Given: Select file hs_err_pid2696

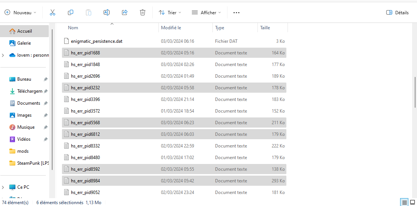Looking at the screenshot, I should point(174,76).
